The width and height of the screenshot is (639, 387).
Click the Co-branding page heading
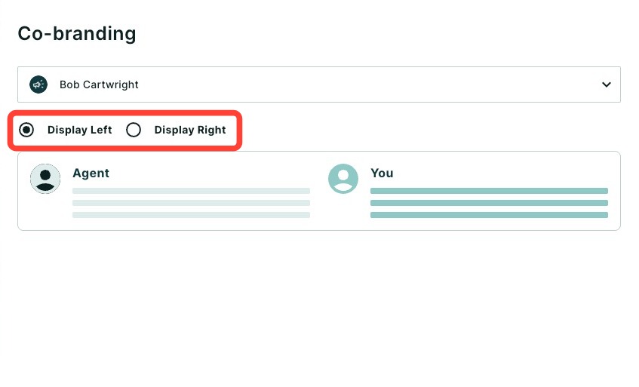click(x=77, y=33)
